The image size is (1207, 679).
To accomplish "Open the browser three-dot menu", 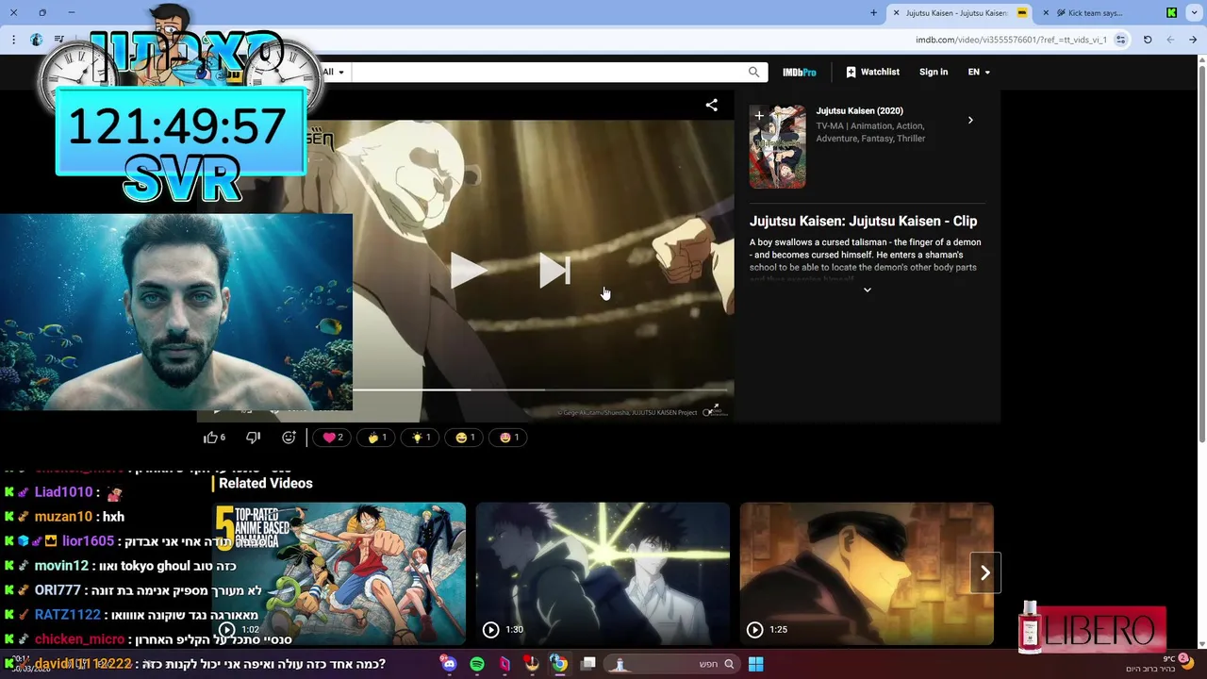I will (x=13, y=40).
